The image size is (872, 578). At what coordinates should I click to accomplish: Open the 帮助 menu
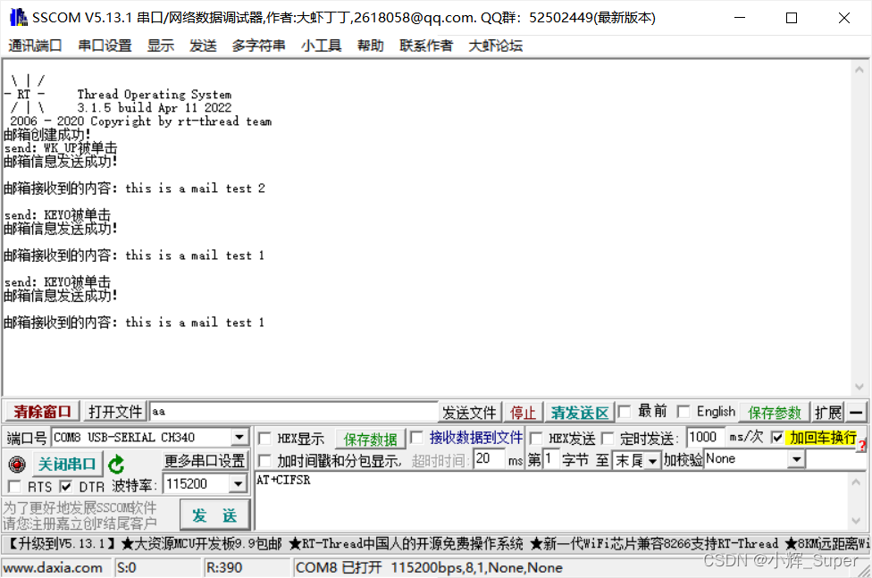pyautogui.click(x=371, y=46)
